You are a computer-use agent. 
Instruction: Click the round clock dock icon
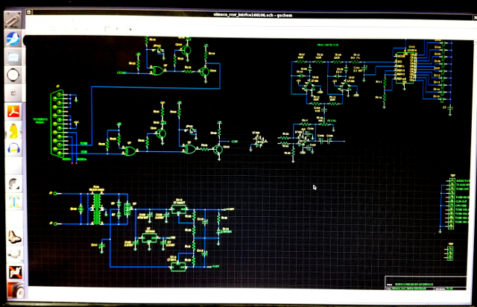click(x=13, y=75)
